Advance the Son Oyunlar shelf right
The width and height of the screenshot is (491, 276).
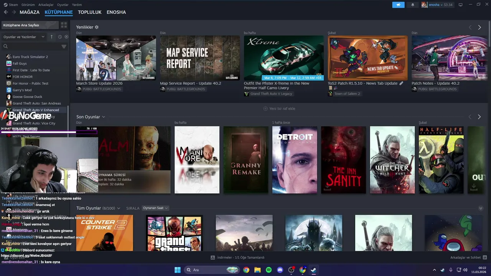tap(479, 117)
